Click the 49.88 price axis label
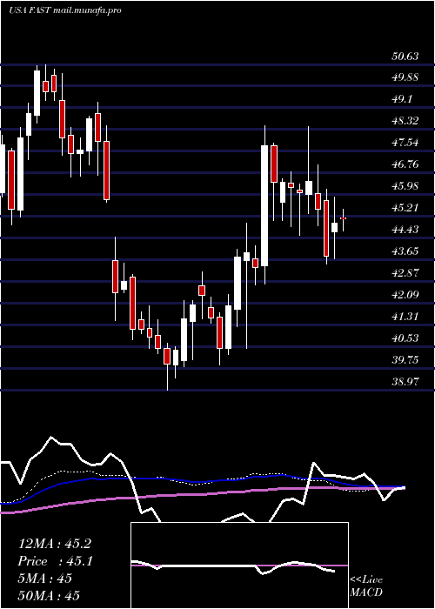 tap(405, 77)
